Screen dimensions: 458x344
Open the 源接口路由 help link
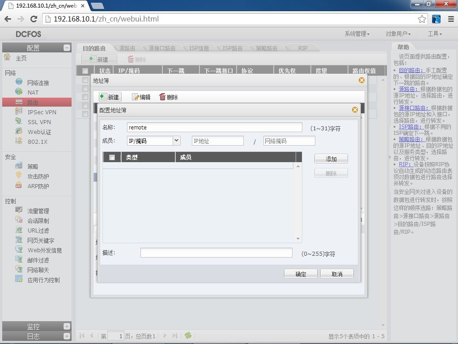[414, 108]
